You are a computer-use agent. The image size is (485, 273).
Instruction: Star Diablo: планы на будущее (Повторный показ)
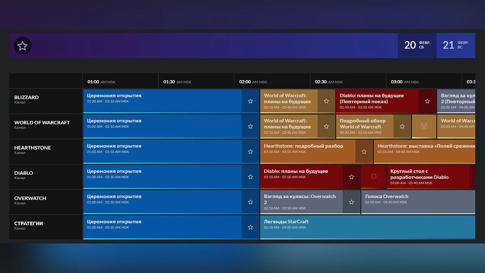click(427, 101)
